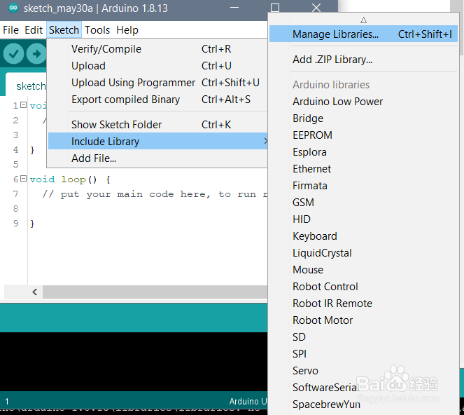Select Upload Using Programmer
The image size is (464, 415).
(x=157, y=83)
